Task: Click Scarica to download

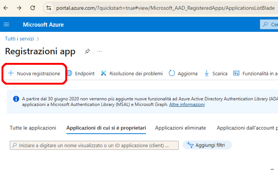Action: pyautogui.click(x=216, y=73)
